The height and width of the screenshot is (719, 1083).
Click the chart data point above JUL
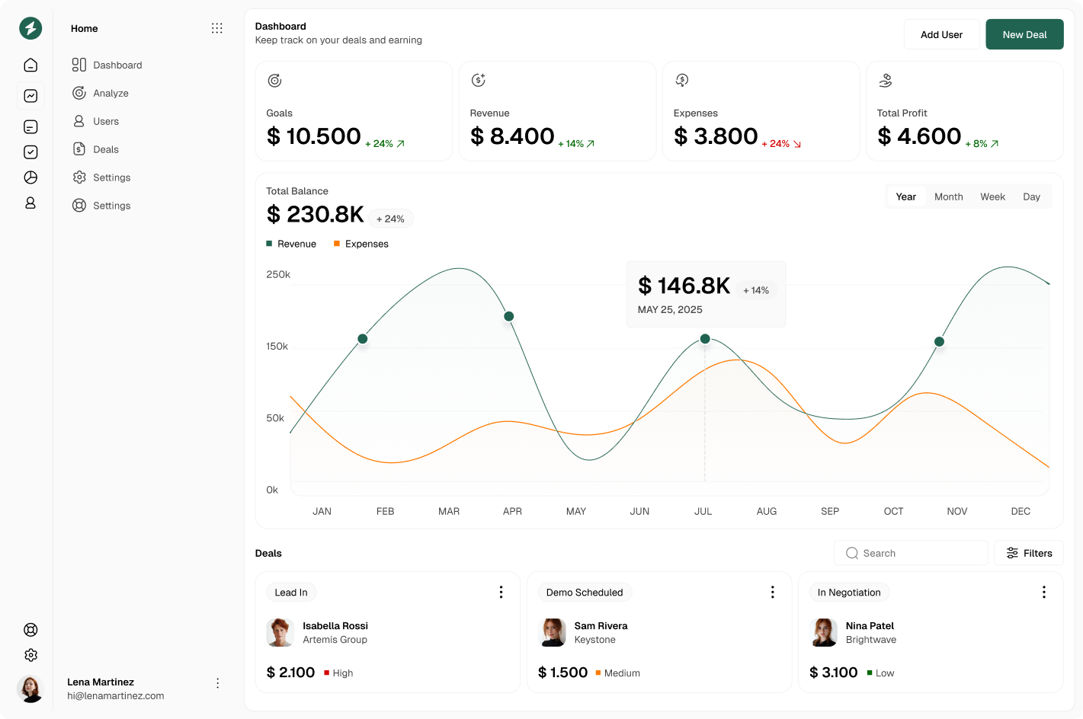[x=705, y=339]
